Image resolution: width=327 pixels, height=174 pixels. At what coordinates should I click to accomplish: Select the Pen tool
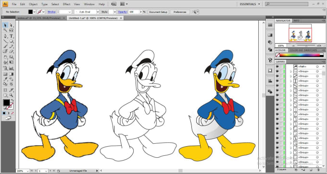pyautogui.click(x=5, y=36)
